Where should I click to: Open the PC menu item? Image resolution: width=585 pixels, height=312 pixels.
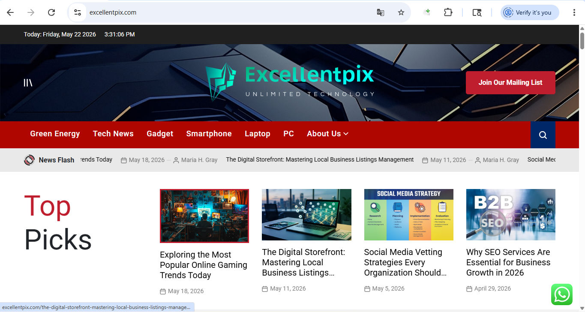click(289, 134)
